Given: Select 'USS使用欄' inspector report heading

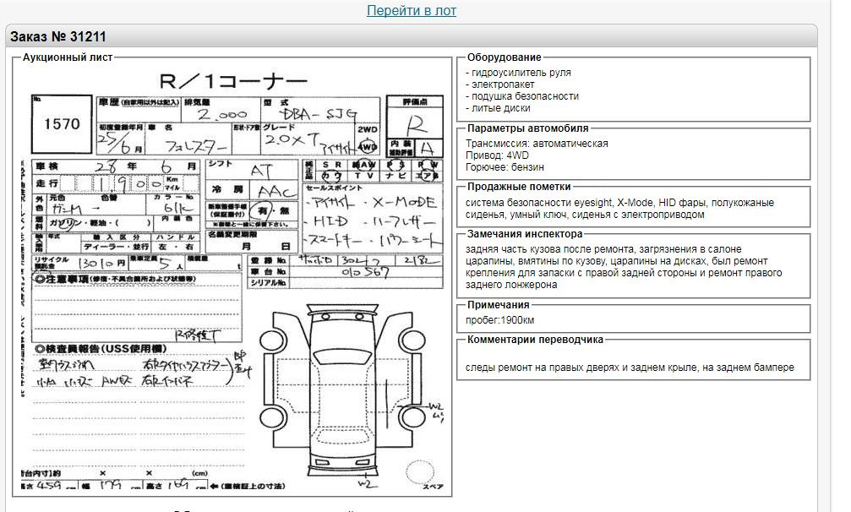Looking at the screenshot, I should tap(101, 349).
